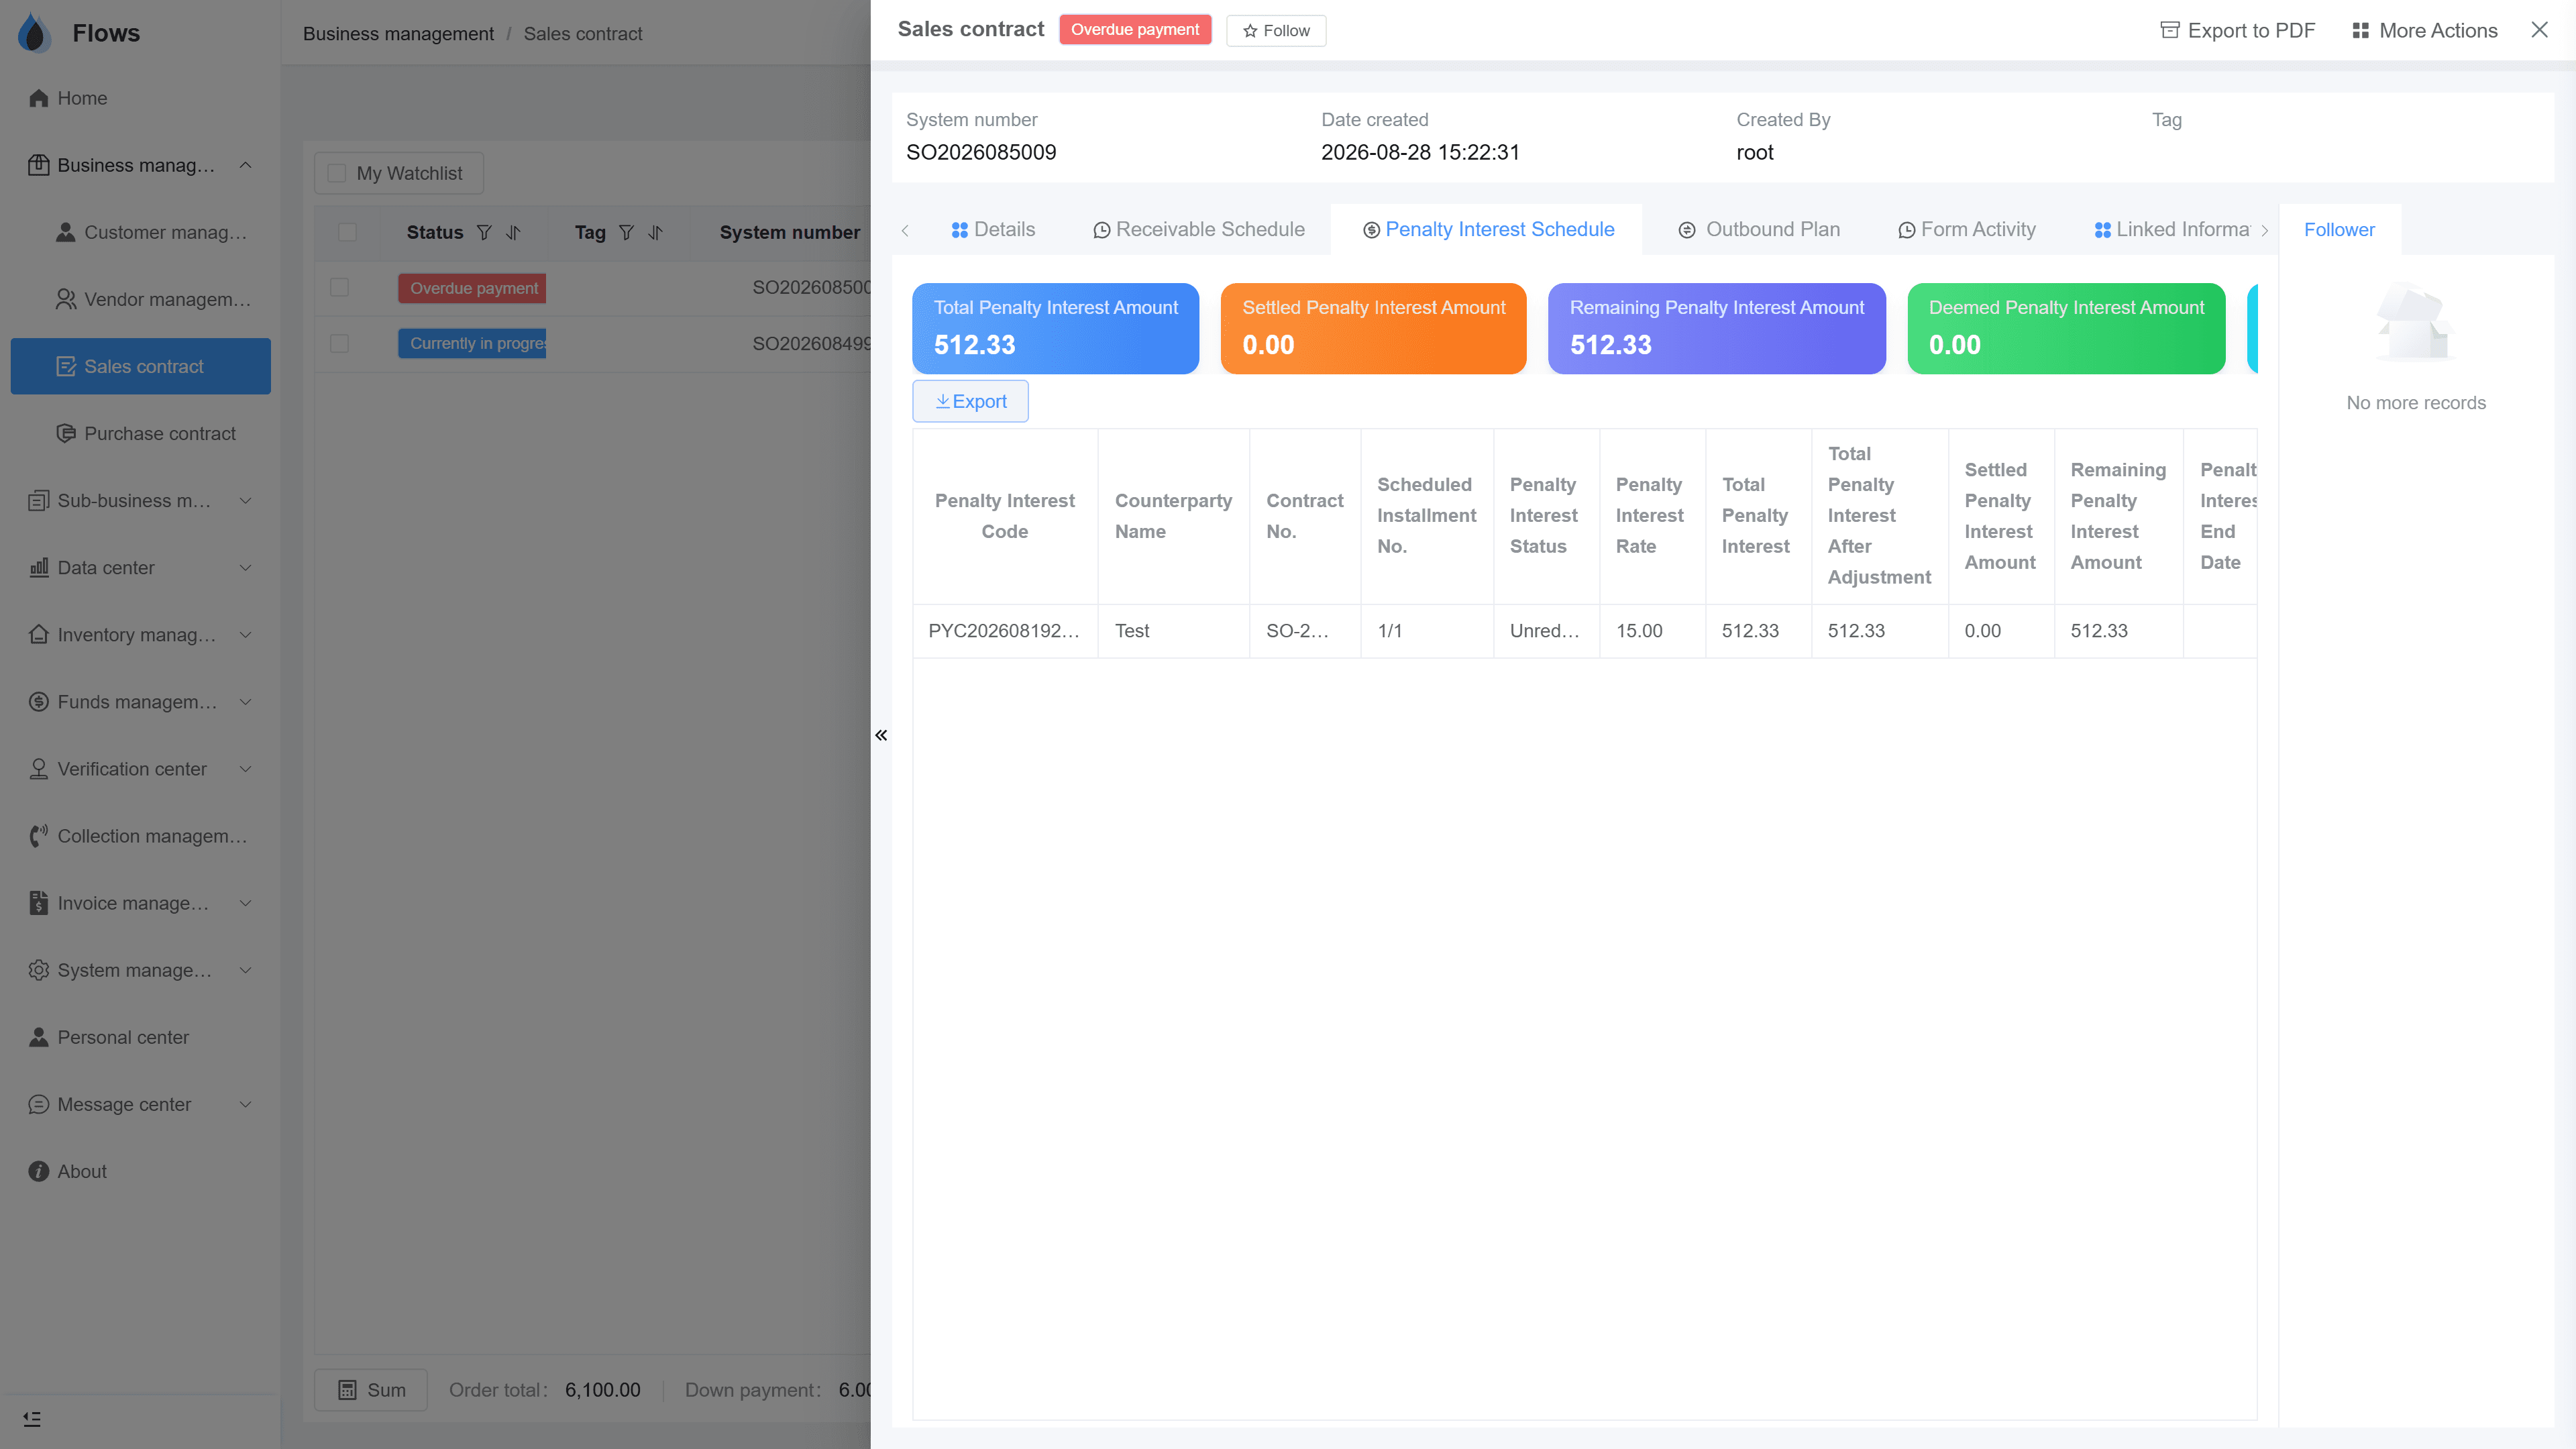Check the Overdue payment row checkbox
This screenshot has height=1449, width=2576.
click(339, 288)
